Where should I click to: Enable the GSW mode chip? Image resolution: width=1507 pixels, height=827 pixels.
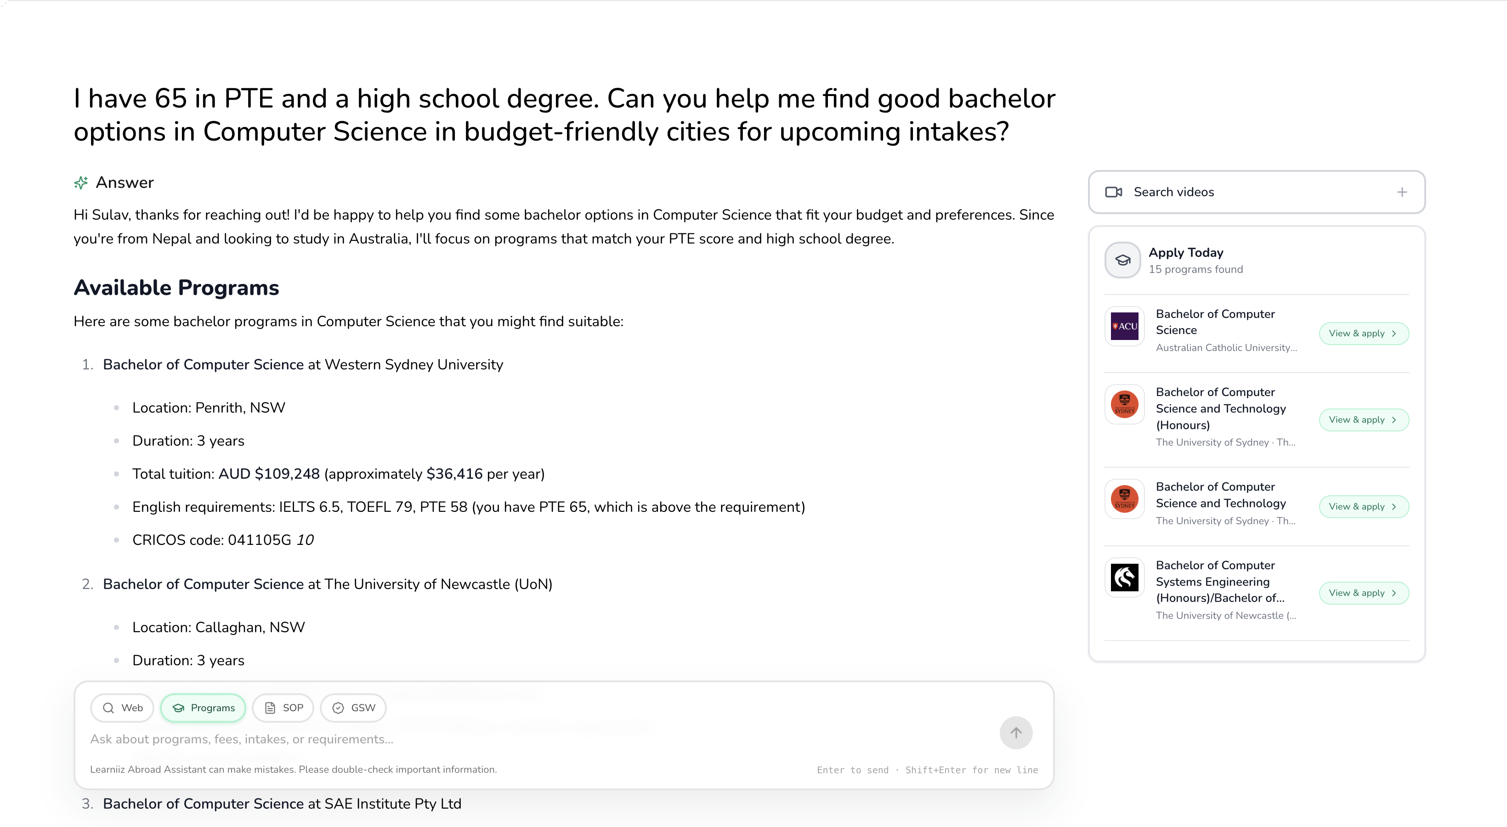coord(353,708)
